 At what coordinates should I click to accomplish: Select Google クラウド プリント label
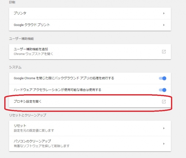click(32, 25)
